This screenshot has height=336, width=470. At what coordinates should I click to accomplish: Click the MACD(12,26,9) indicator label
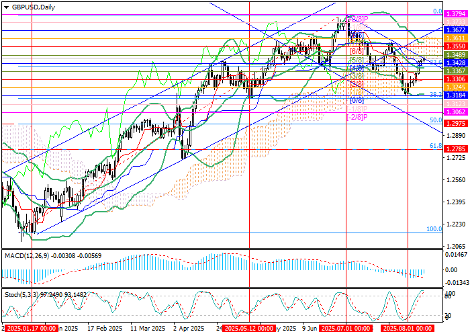28,256
